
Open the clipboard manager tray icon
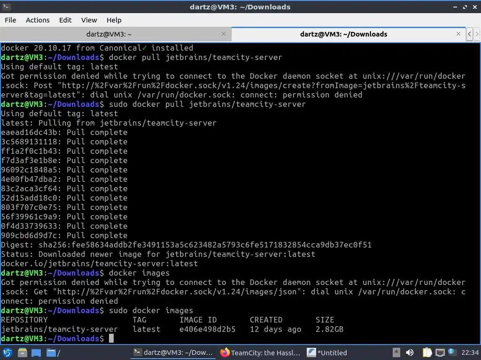point(427,352)
